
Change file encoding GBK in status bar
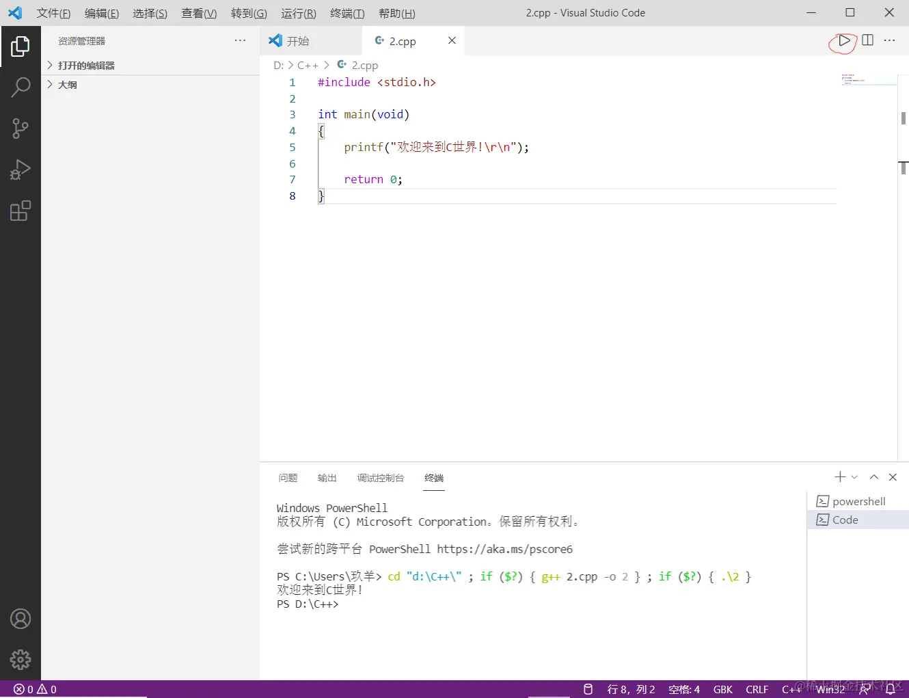722,689
